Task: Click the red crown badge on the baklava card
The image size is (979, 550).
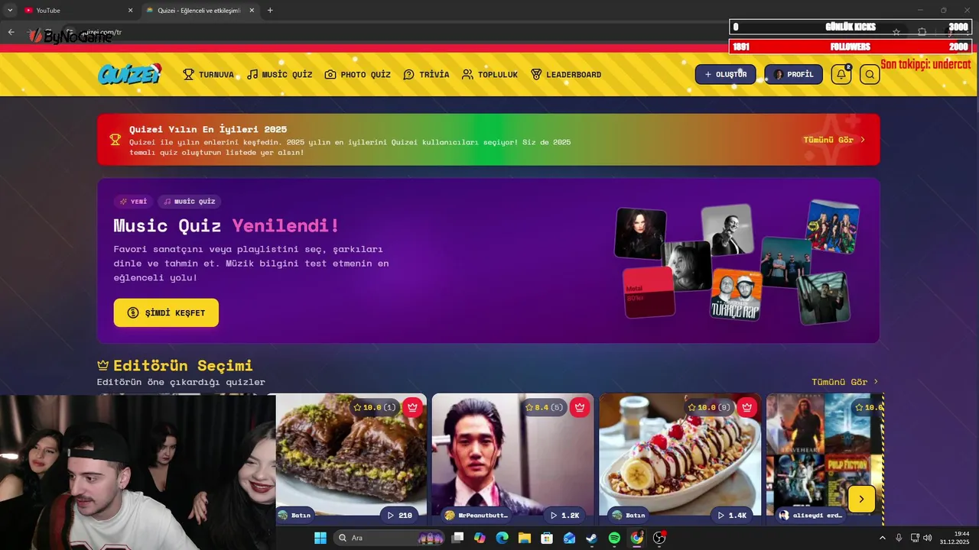Action: point(413,407)
